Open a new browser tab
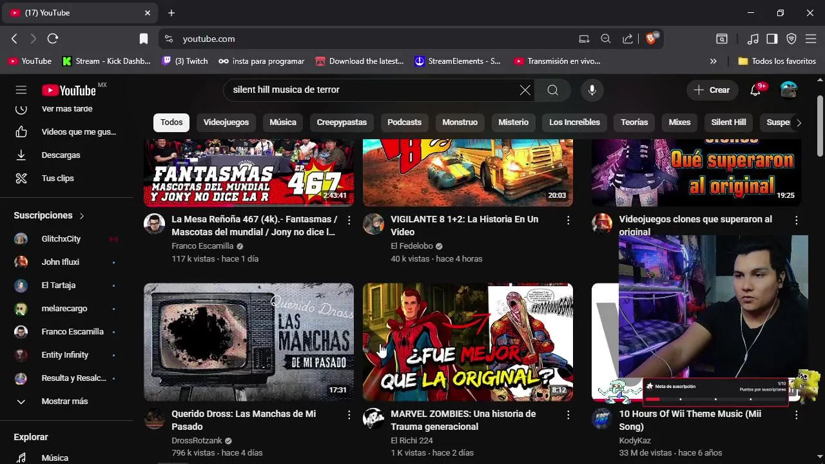This screenshot has height=464, width=825. (x=171, y=13)
